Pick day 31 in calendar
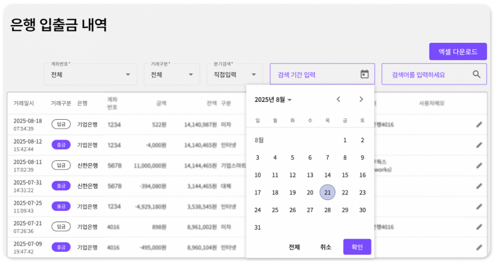The image size is (499, 262). tap(258, 227)
